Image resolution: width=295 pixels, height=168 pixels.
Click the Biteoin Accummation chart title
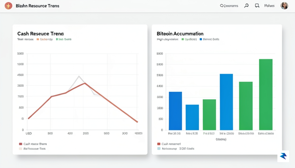click(x=180, y=34)
